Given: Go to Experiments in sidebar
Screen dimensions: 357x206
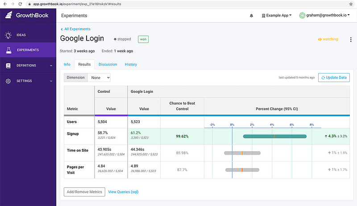Looking at the screenshot, I should point(28,50).
